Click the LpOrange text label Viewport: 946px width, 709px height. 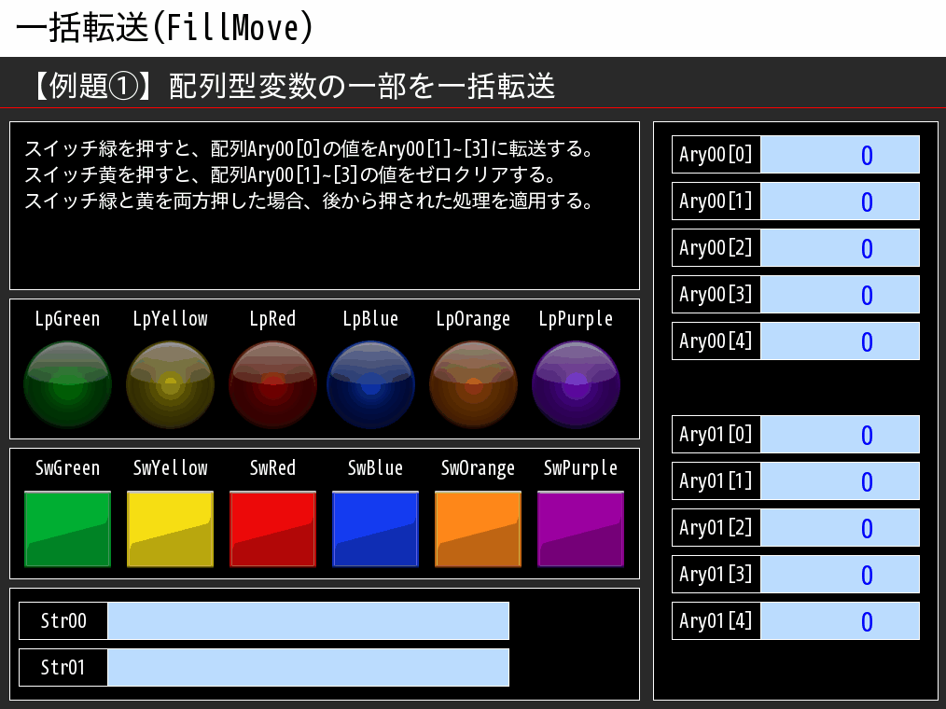(x=473, y=319)
